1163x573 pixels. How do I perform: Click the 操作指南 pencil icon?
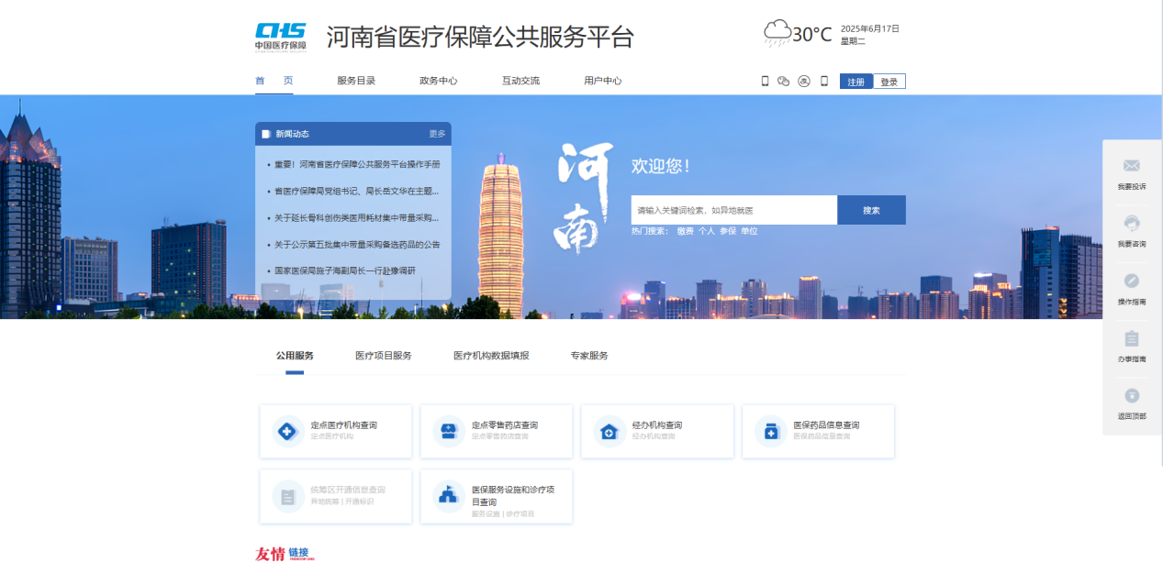pos(1131,281)
